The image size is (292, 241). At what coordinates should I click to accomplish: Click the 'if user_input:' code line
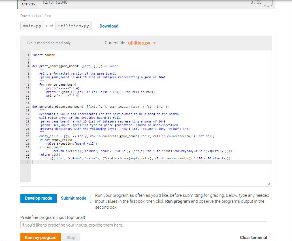pyautogui.click(x=51, y=147)
